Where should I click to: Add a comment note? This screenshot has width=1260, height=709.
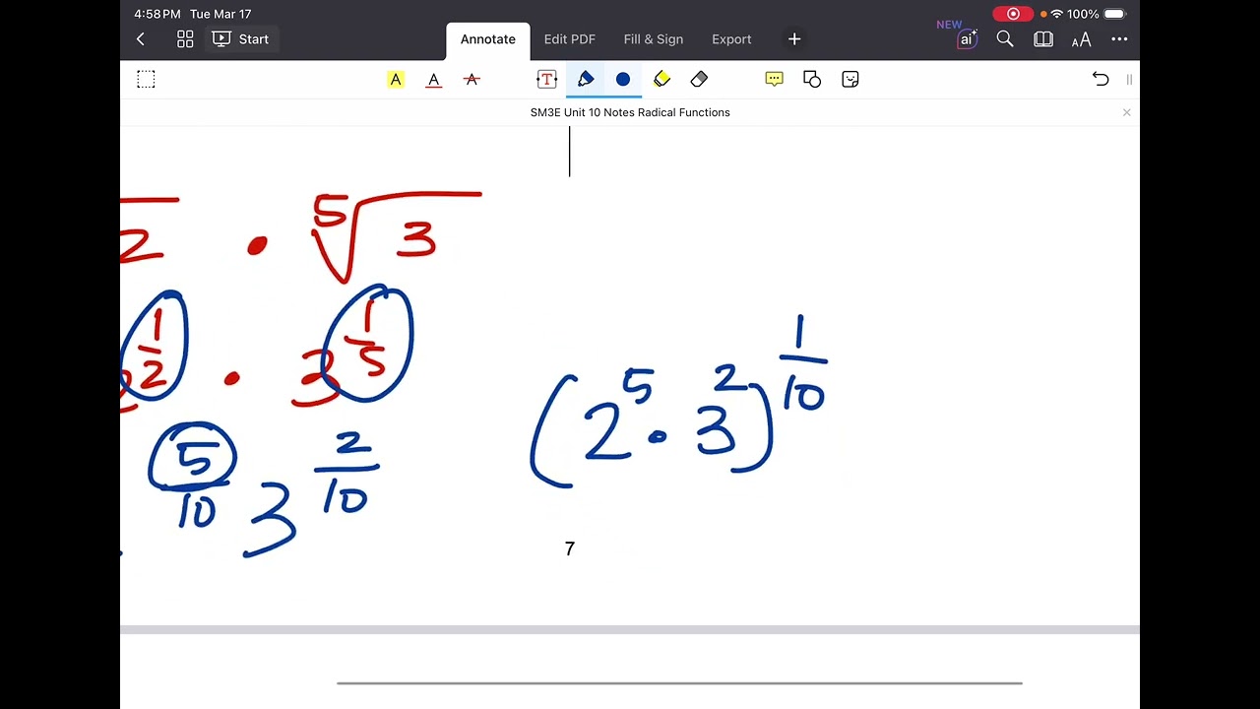pos(774,80)
